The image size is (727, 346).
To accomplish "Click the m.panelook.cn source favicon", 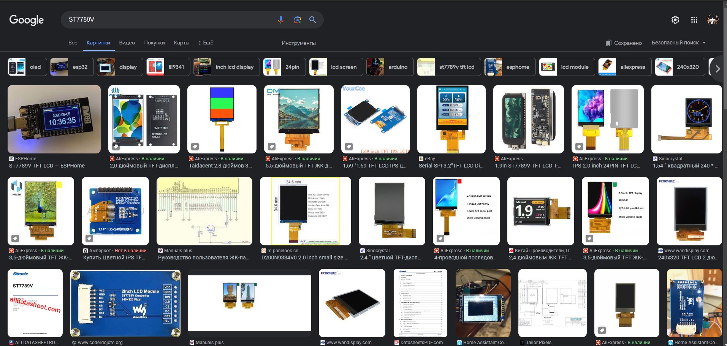I will click(x=264, y=251).
